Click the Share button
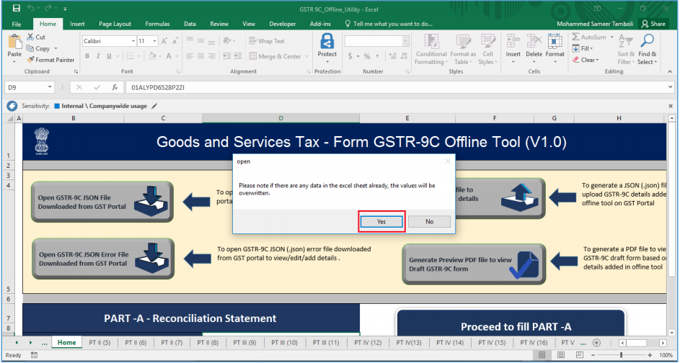This screenshot has height=363, width=680. click(x=653, y=24)
